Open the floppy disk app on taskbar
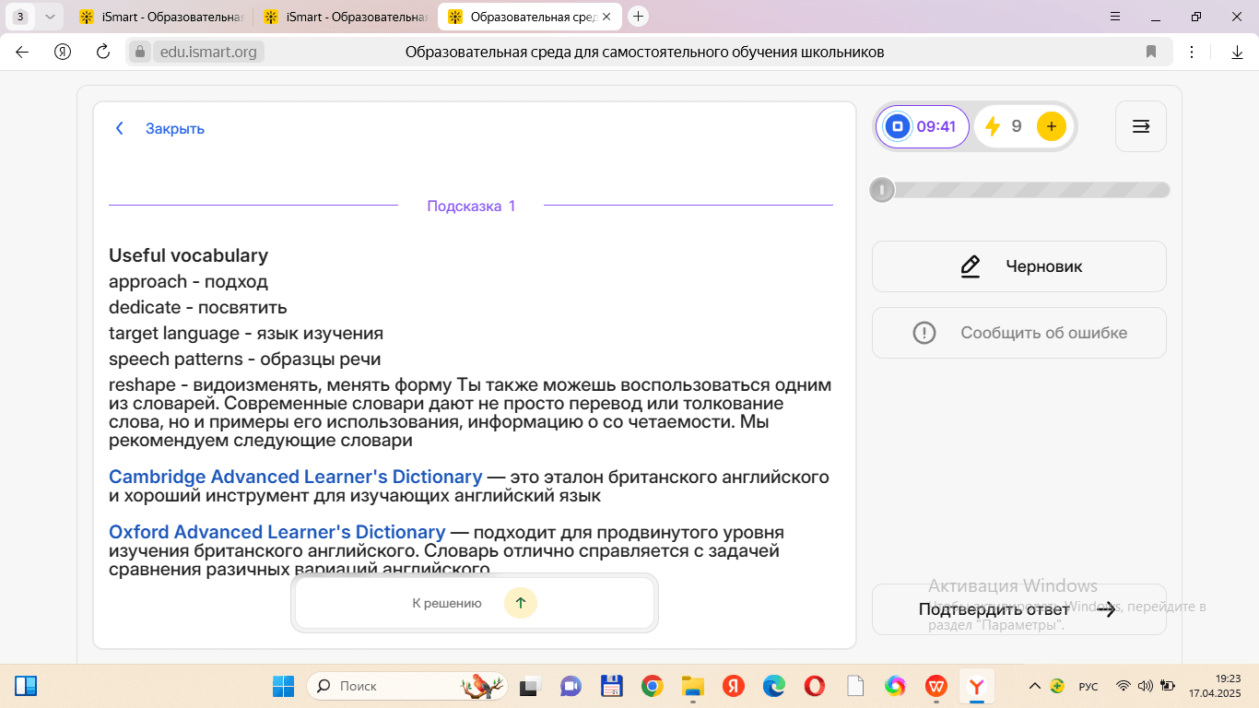 click(x=611, y=686)
